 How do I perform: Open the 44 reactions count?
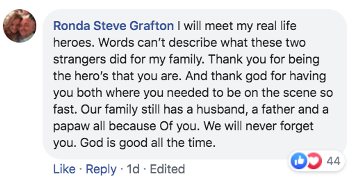click(333, 161)
